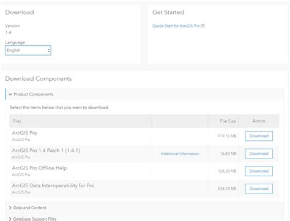The image size is (290, 221).
Task: Click the Data and Content section label
Action: click(30, 208)
